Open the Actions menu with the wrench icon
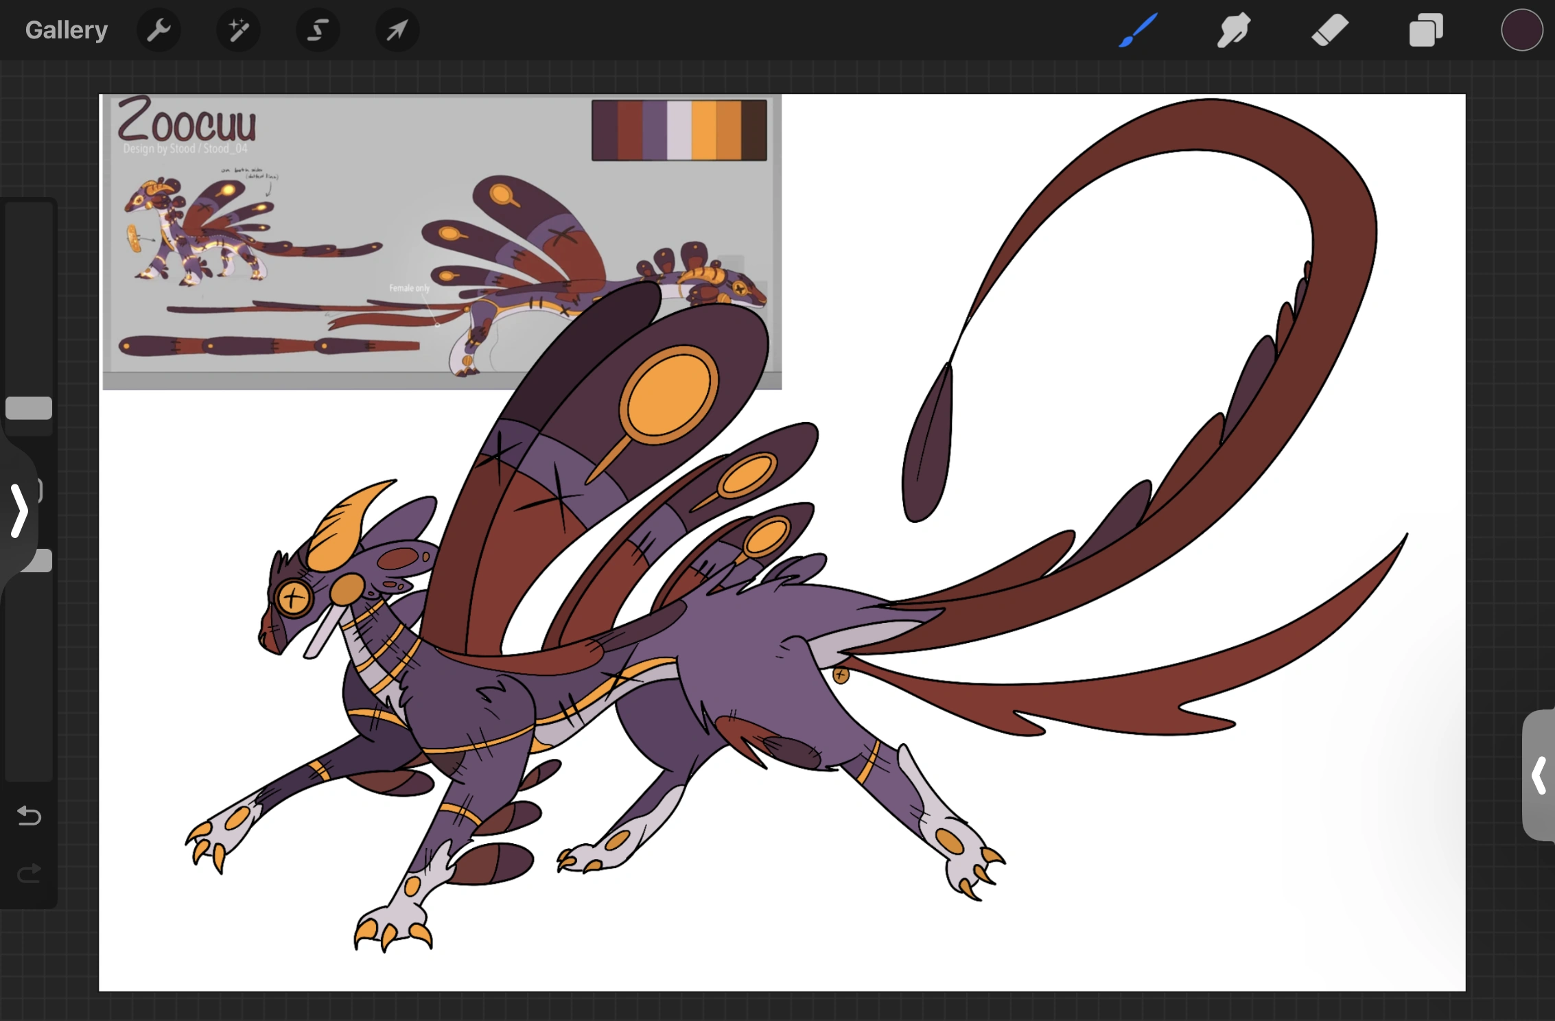Viewport: 1555px width, 1021px height. pyautogui.click(x=159, y=30)
